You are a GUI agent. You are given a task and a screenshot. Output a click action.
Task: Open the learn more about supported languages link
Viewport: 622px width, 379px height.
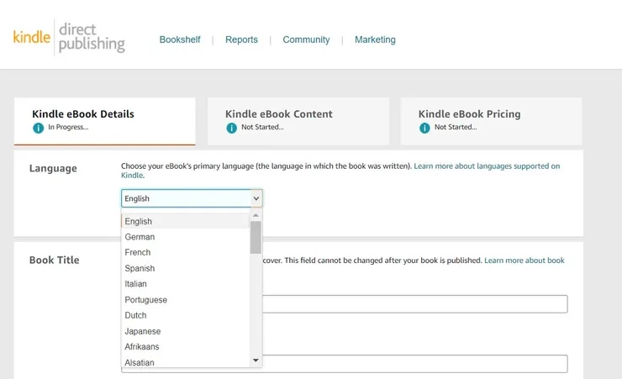click(487, 166)
